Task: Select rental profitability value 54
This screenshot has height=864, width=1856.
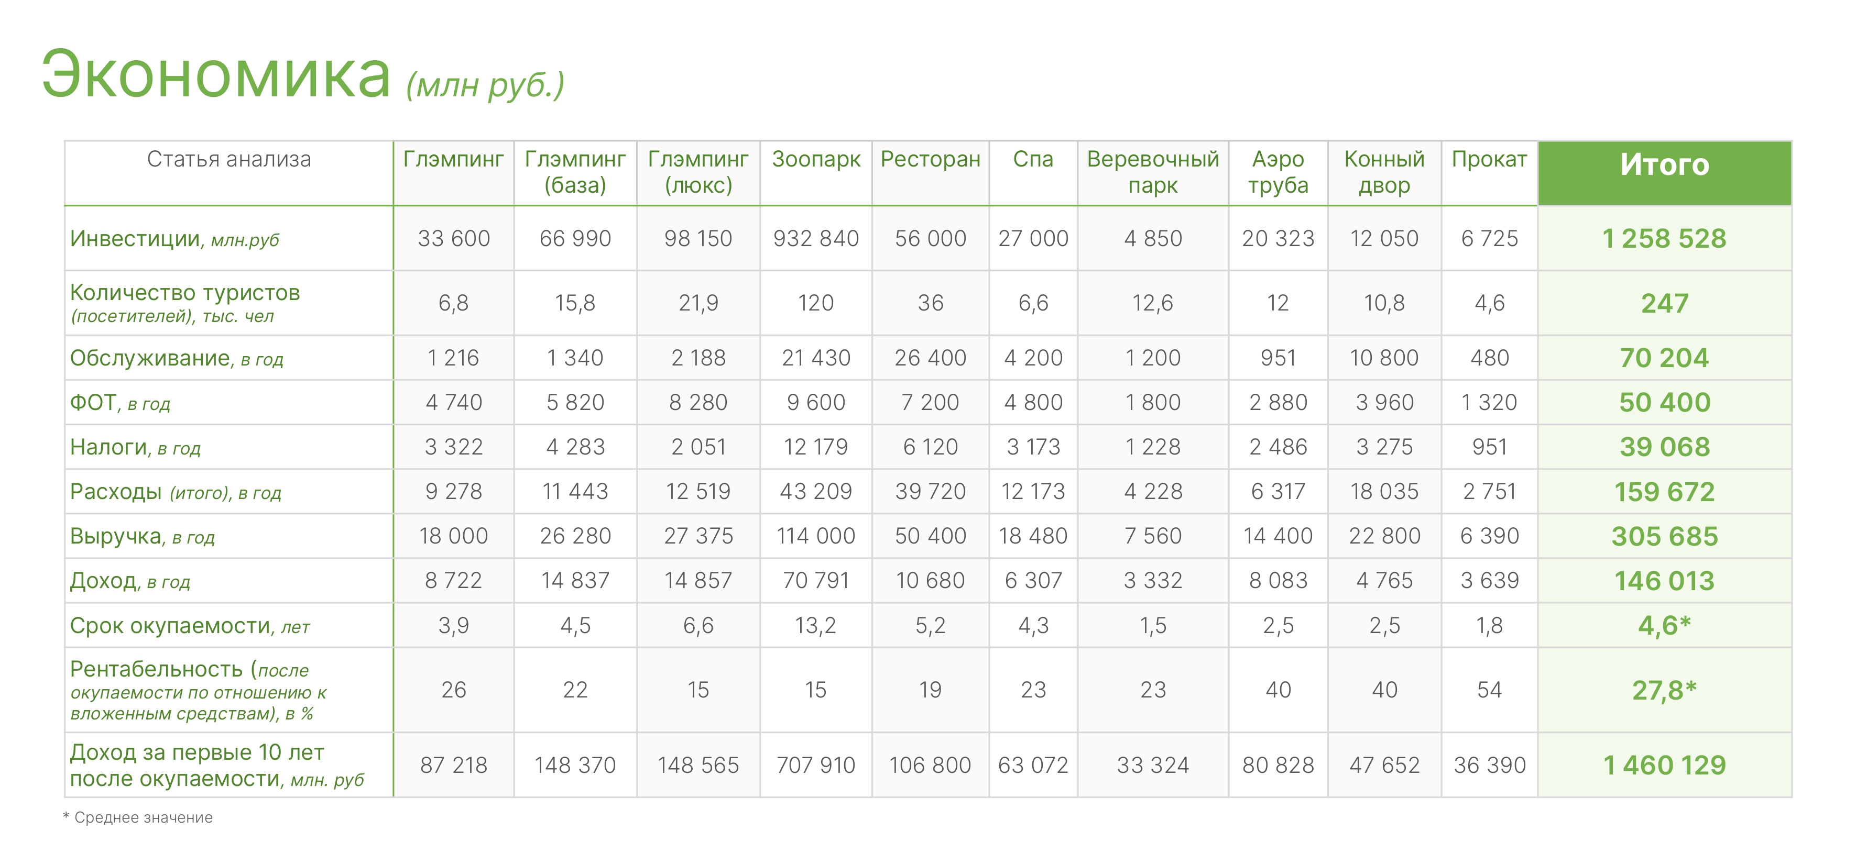Action: tap(1489, 691)
